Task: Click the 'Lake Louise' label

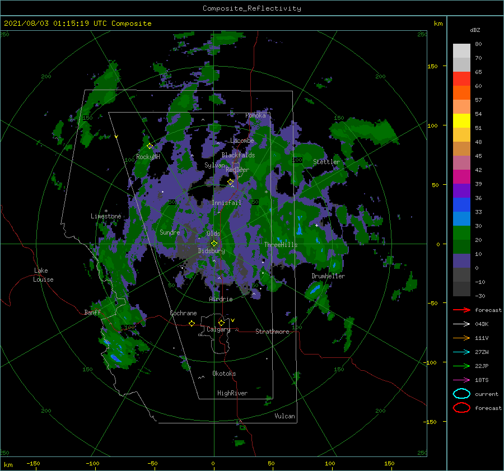Action: pyautogui.click(x=43, y=275)
